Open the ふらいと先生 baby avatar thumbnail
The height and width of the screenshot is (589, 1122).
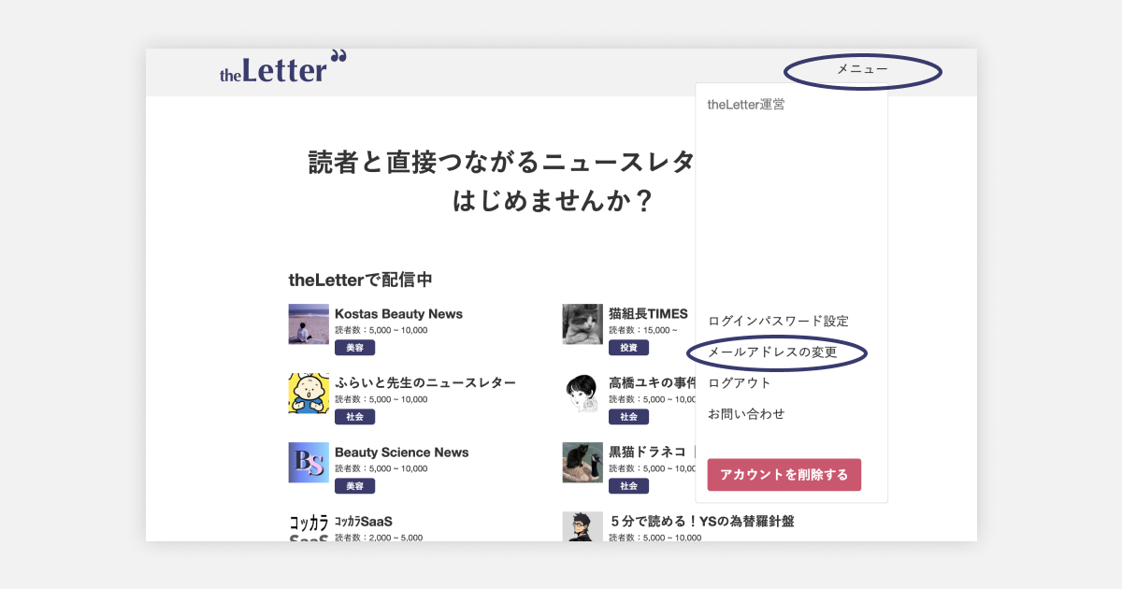point(309,394)
